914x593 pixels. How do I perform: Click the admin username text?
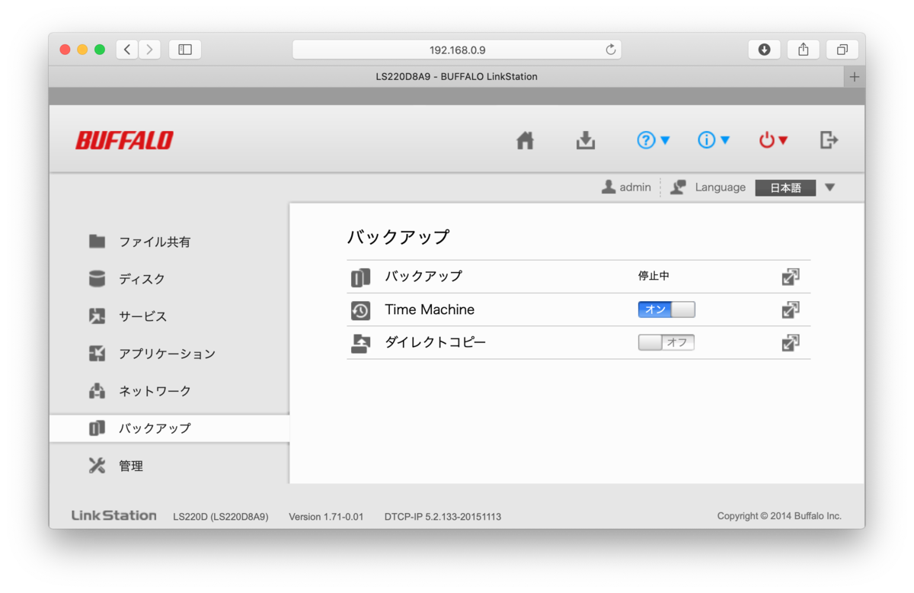pos(635,188)
